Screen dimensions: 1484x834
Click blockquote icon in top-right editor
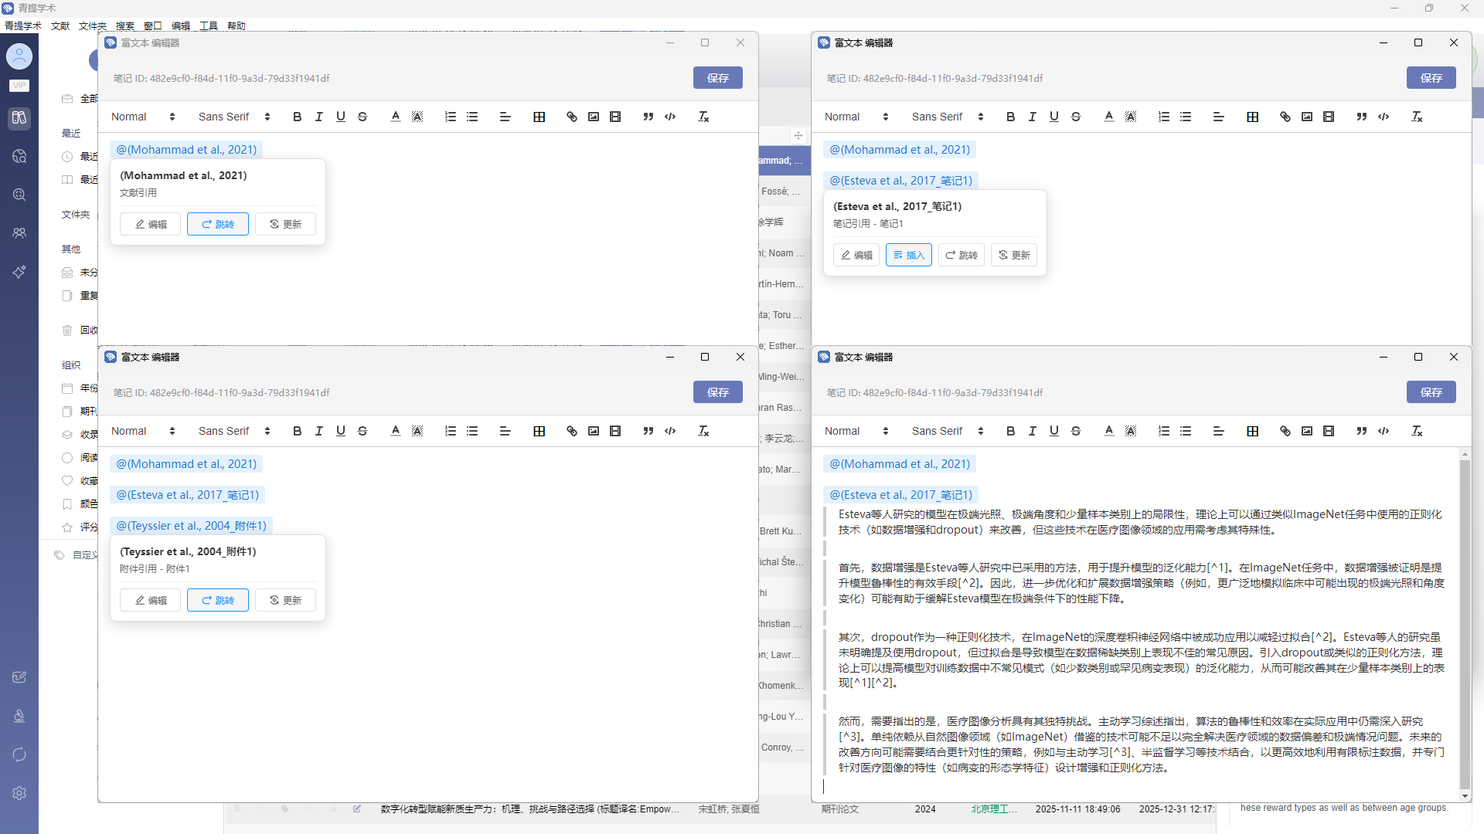click(x=1361, y=117)
